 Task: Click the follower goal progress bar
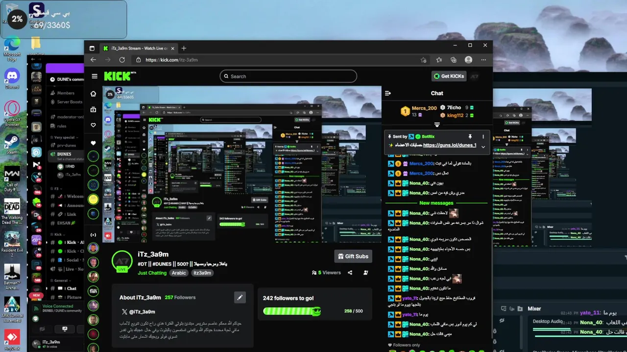[x=292, y=311]
